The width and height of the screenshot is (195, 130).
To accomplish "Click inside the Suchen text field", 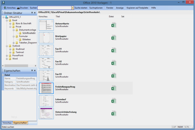I will [54, 8].
